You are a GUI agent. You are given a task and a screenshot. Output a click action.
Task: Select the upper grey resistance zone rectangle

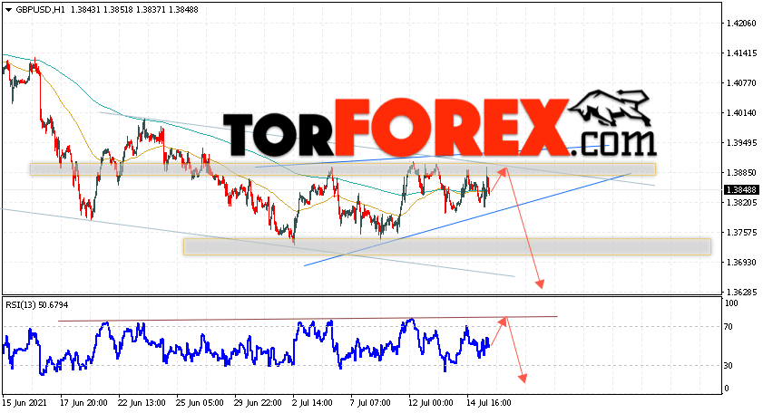tap(343, 168)
